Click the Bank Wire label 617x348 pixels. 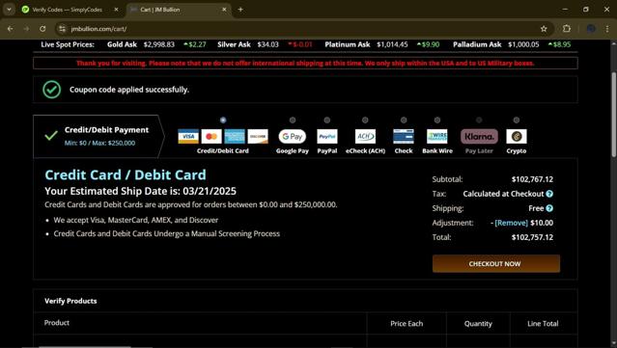tap(437, 150)
